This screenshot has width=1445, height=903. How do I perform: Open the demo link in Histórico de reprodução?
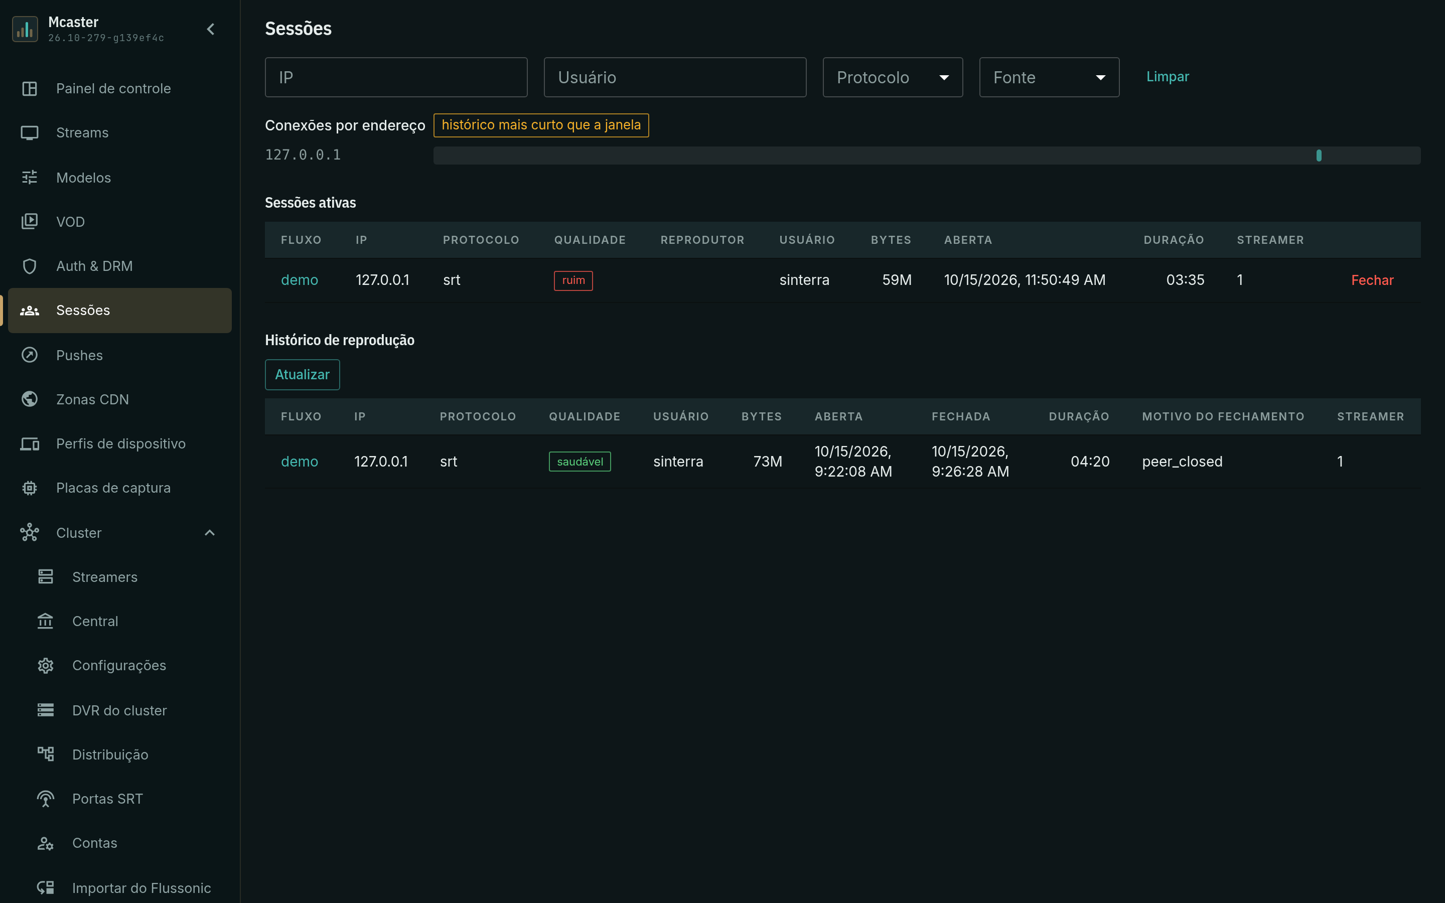[x=299, y=462]
